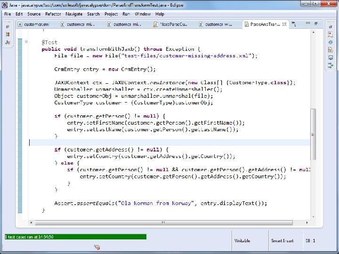Open the JUnit view from left trim
Image resolution: width=339 pixels, height=254 pixels.
pos(8,42)
